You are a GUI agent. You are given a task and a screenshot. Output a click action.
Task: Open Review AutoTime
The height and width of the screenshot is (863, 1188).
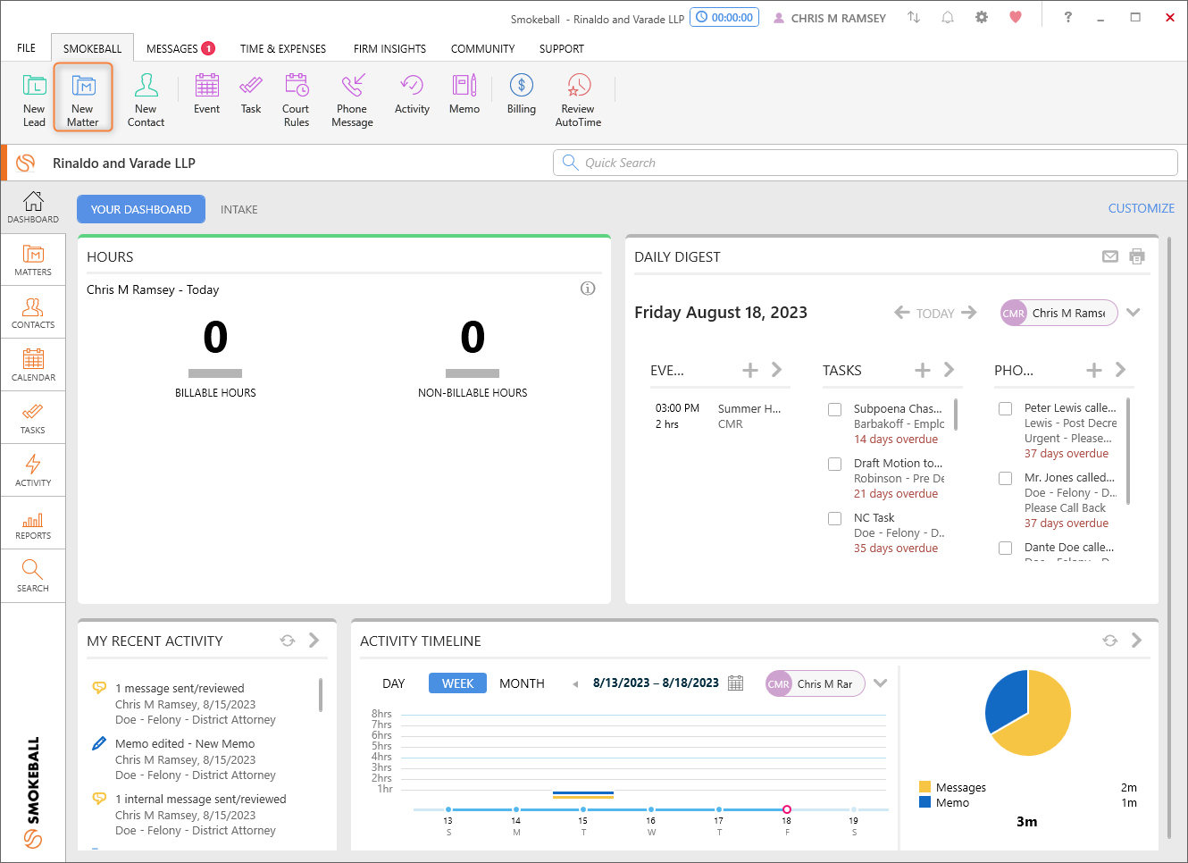point(578,100)
